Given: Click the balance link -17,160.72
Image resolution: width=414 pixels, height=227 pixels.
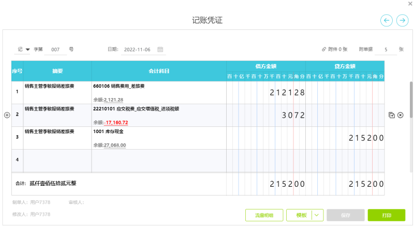Looking at the screenshot, I should pos(116,123).
